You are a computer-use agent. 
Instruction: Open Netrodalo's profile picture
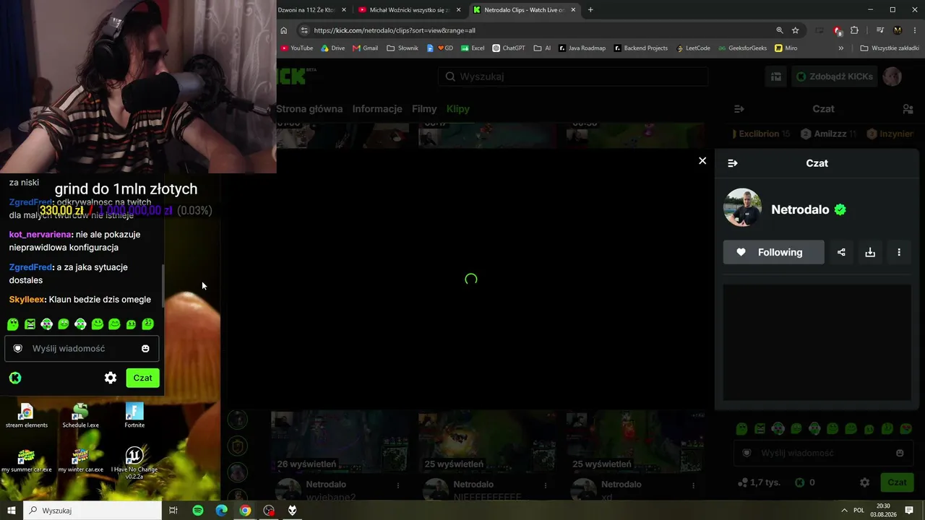coord(742,208)
